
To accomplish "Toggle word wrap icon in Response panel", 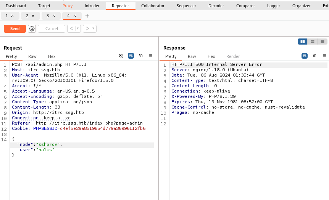I will point(305,56).
